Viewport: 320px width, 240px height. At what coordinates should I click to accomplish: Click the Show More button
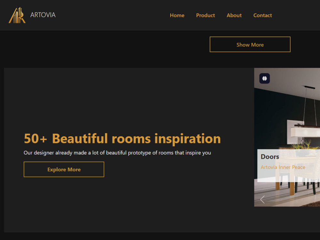250,44
